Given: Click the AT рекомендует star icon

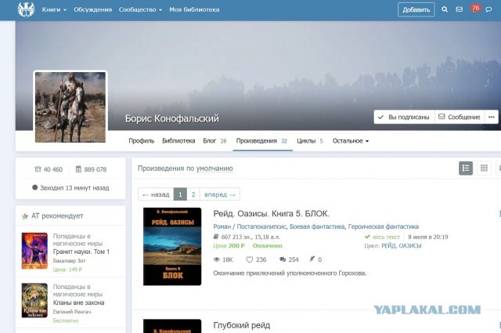Looking at the screenshot, I should 25,216.
